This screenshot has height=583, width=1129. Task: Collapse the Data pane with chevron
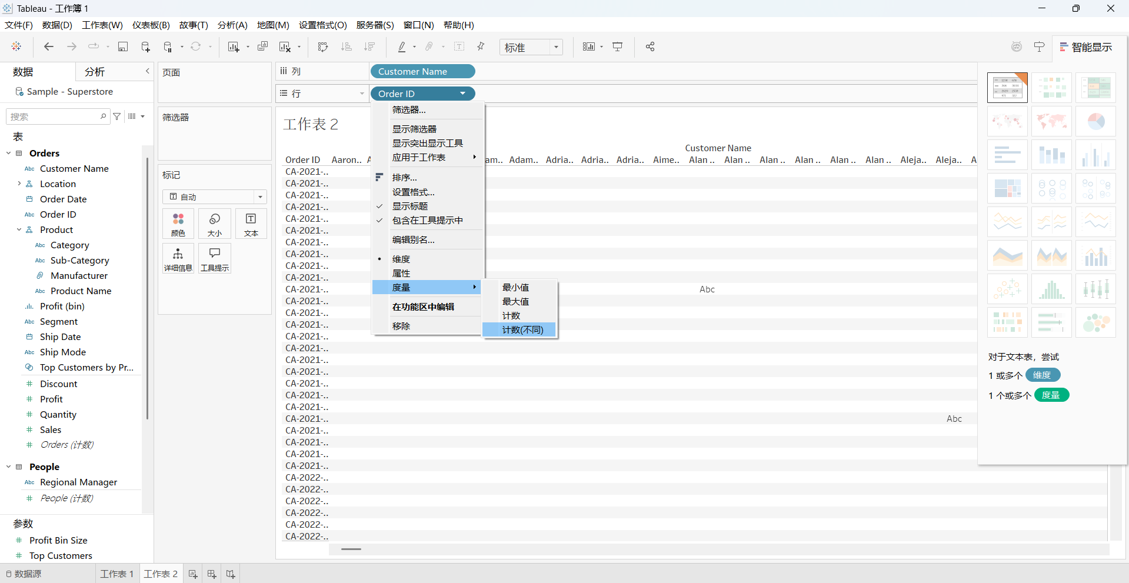pyautogui.click(x=147, y=71)
